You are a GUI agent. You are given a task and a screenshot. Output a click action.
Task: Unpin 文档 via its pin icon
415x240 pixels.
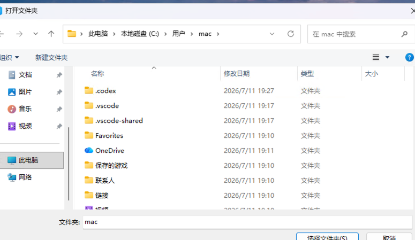(59, 75)
